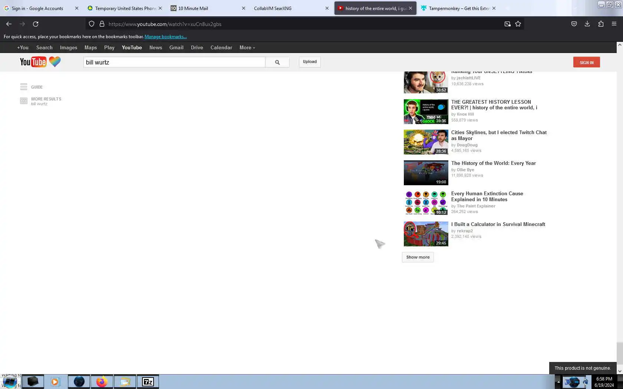
Task: Bookmark this page with the star icon
Action: click(518, 24)
